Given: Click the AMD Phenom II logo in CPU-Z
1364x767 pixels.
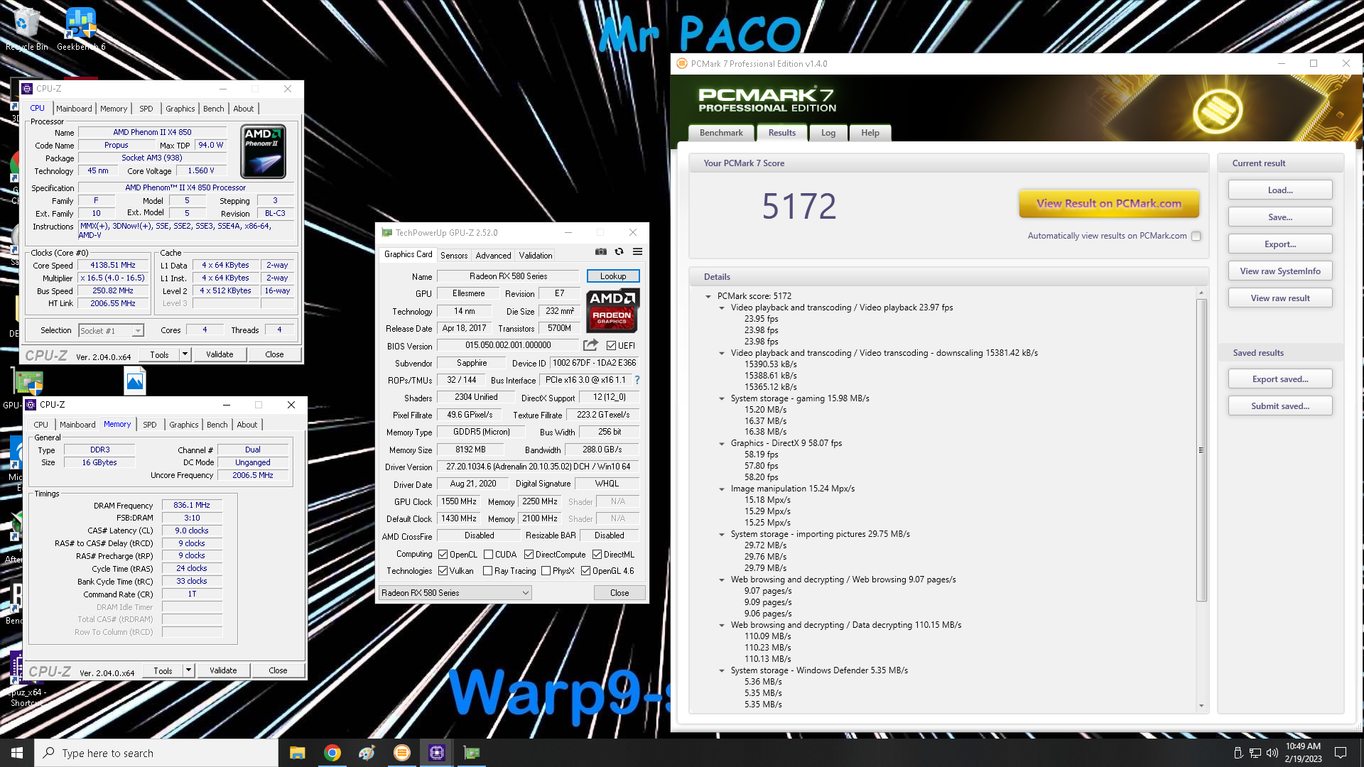Looking at the screenshot, I should pyautogui.click(x=264, y=151).
